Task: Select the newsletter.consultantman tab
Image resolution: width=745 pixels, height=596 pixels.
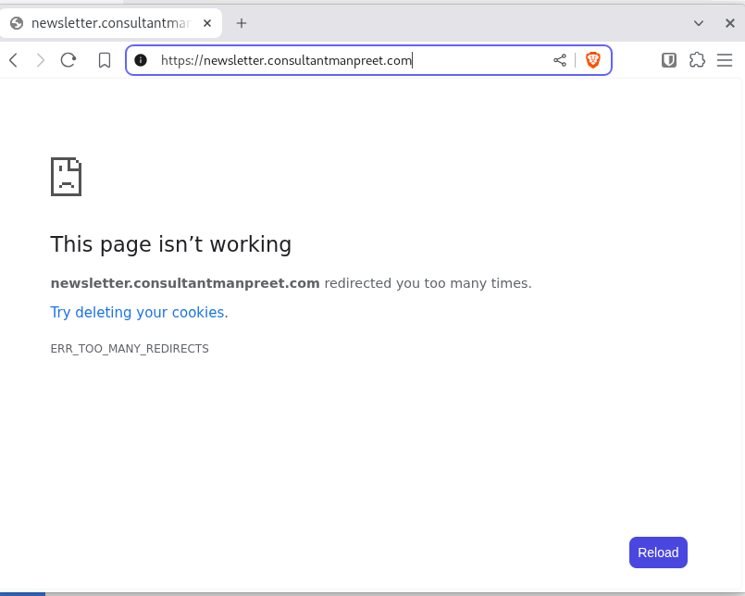Action: click(x=111, y=23)
